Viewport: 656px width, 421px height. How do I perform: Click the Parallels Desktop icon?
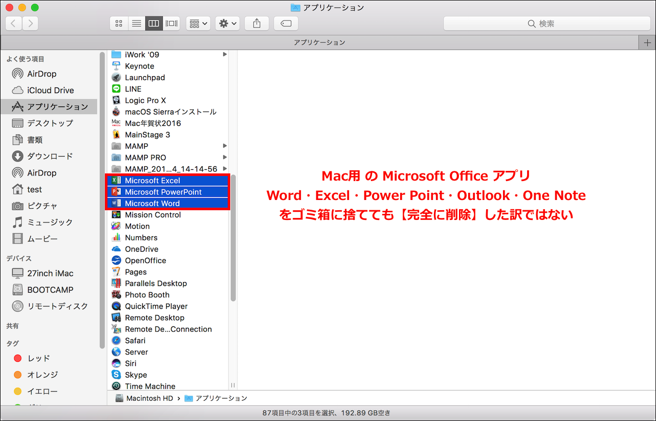tap(116, 283)
